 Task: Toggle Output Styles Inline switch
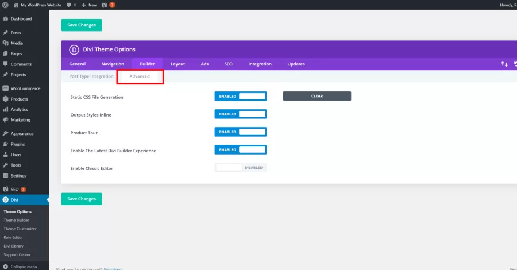(x=240, y=114)
